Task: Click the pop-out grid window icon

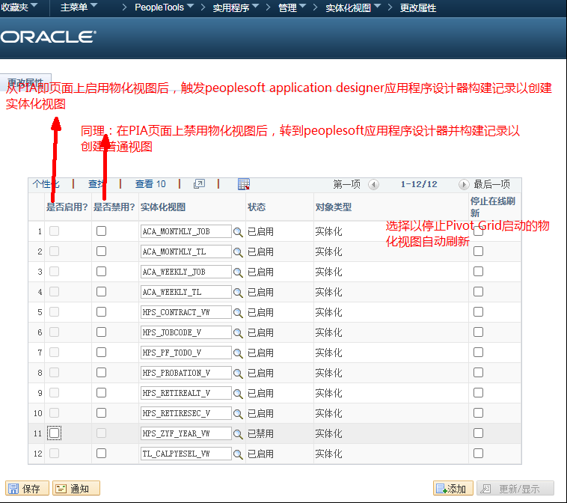Action: [x=199, y=184]
